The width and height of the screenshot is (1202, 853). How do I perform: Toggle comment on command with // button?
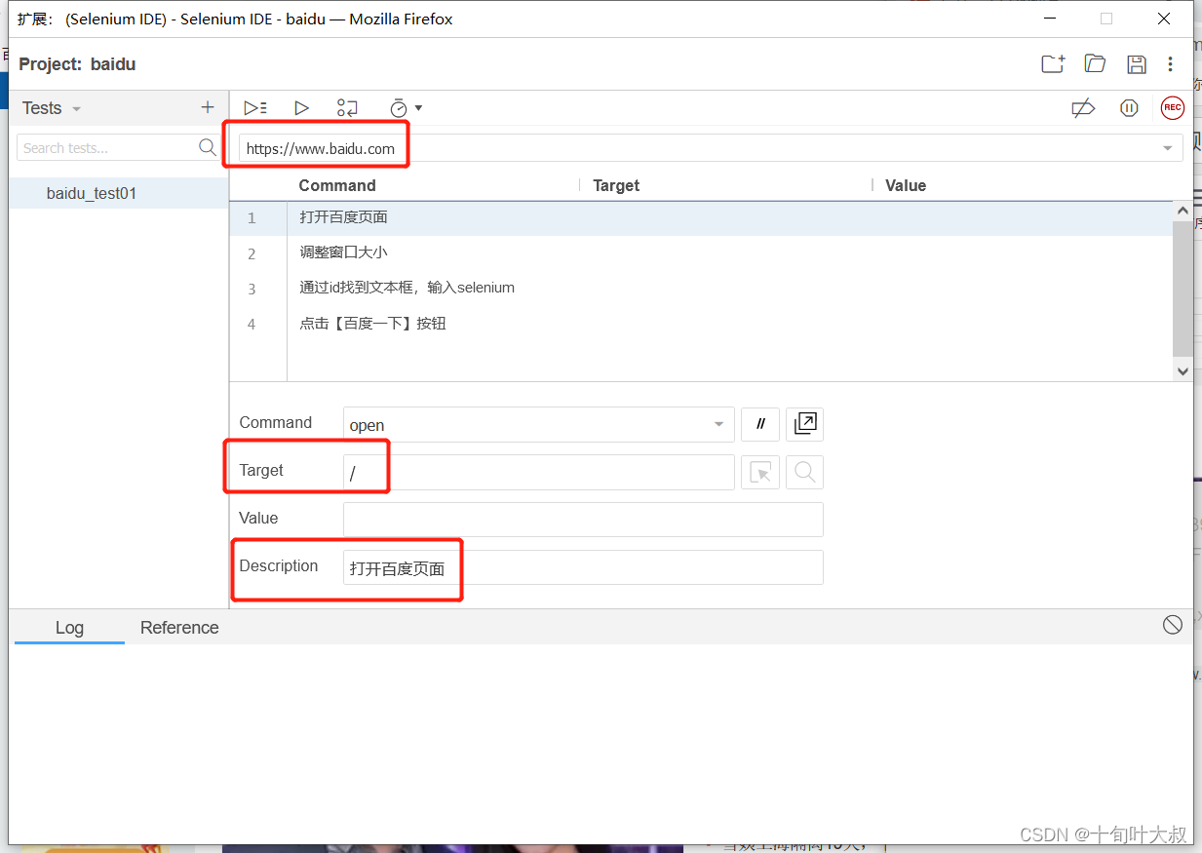click(760, 424)
